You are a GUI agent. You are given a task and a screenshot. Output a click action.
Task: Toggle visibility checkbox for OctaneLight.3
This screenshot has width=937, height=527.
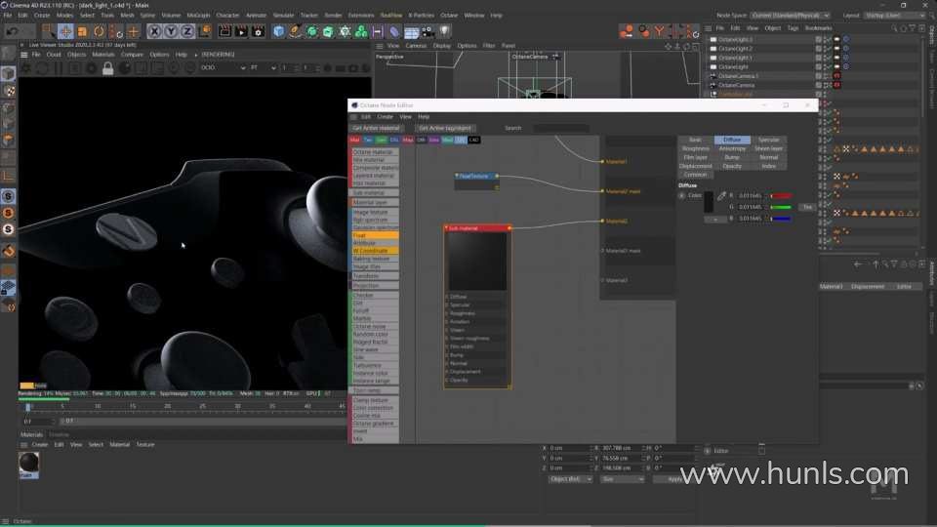pos(819,40)
